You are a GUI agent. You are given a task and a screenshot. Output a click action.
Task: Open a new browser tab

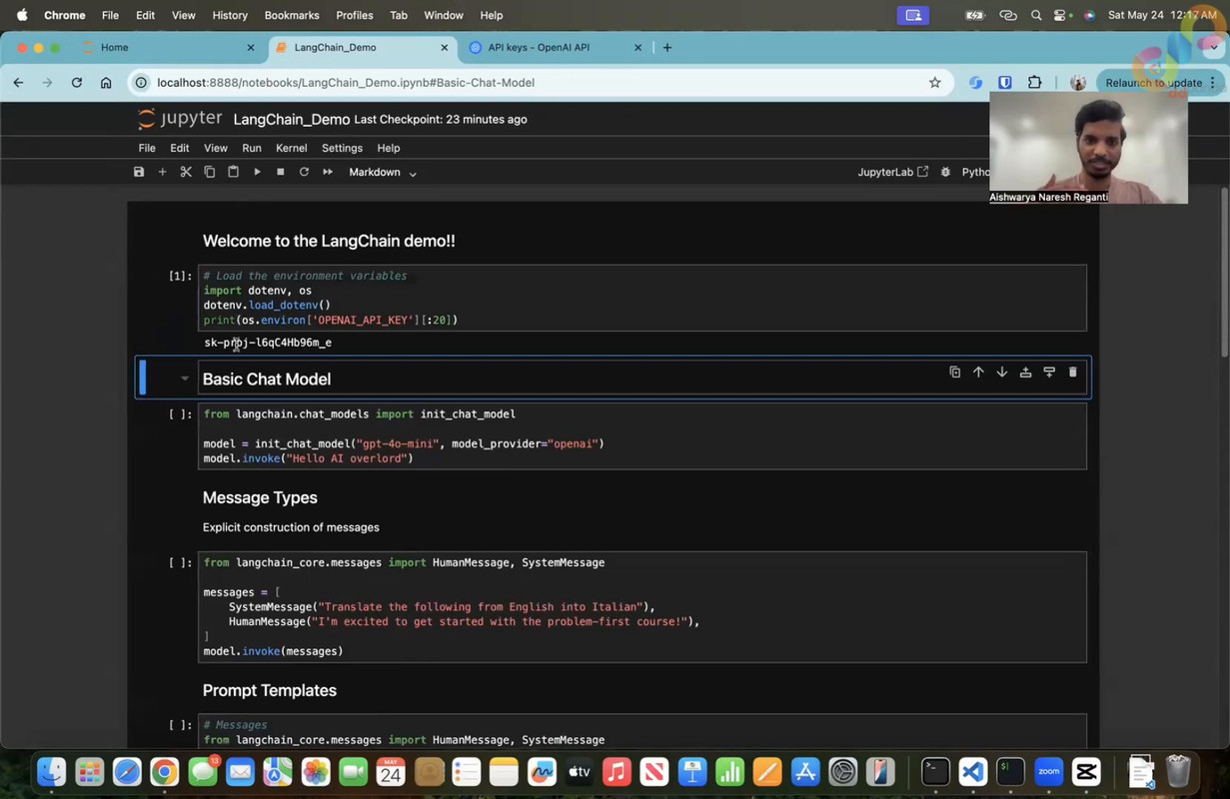point(667,47)
